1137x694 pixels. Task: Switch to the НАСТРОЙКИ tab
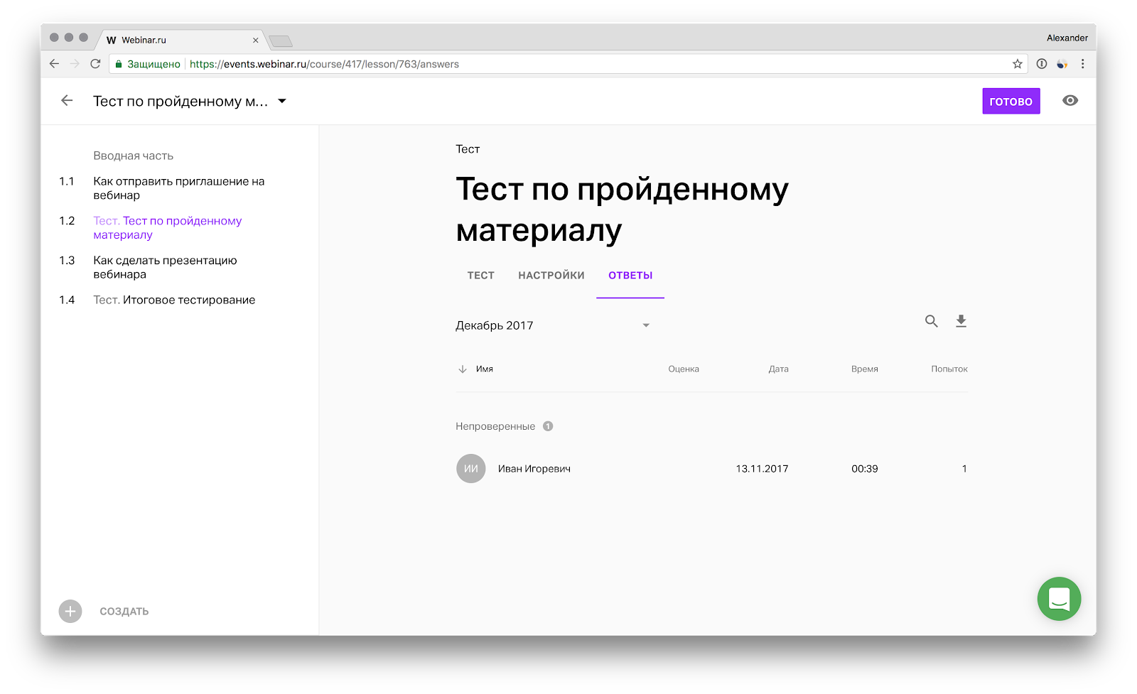551,276
